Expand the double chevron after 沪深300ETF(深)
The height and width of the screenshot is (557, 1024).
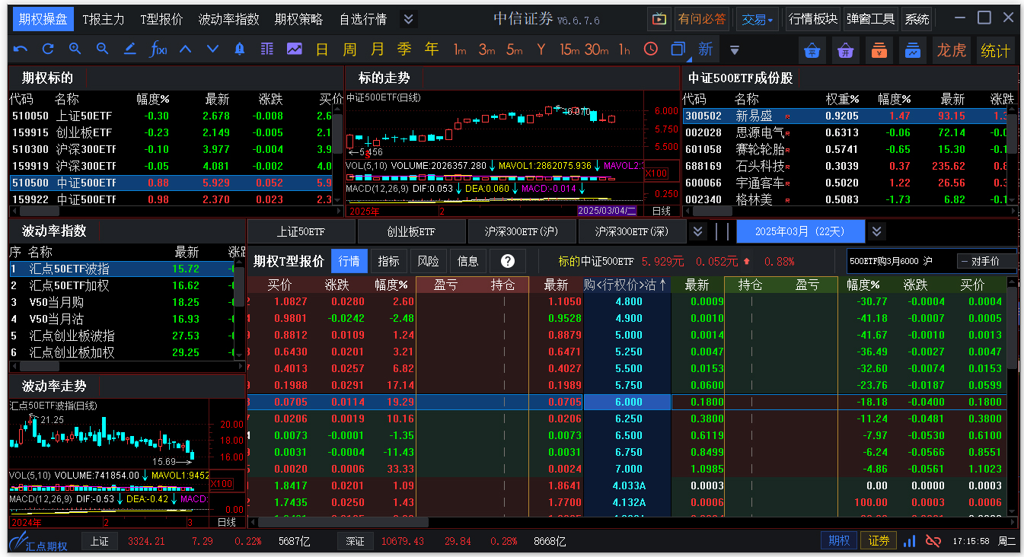click(x=697, y=231)
